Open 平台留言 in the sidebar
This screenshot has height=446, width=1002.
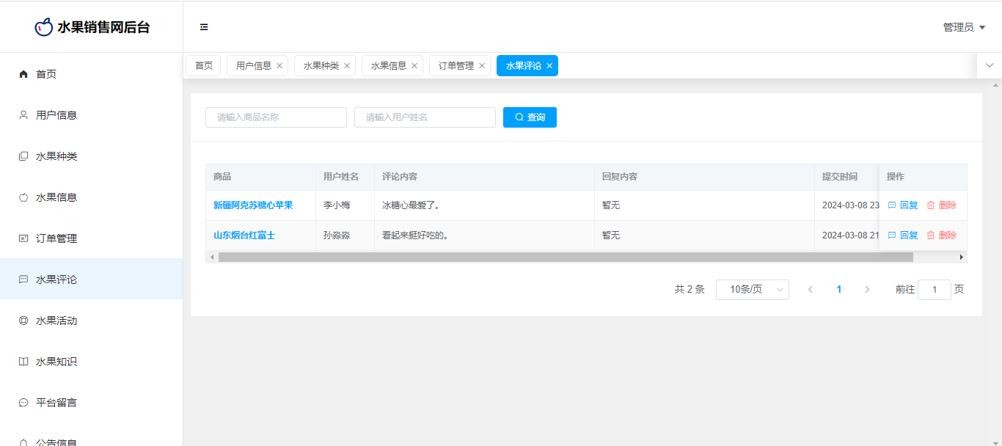point(56,403)
